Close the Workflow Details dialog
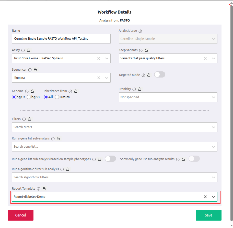This screenshot has height=228, width=233. pos(229,4)
